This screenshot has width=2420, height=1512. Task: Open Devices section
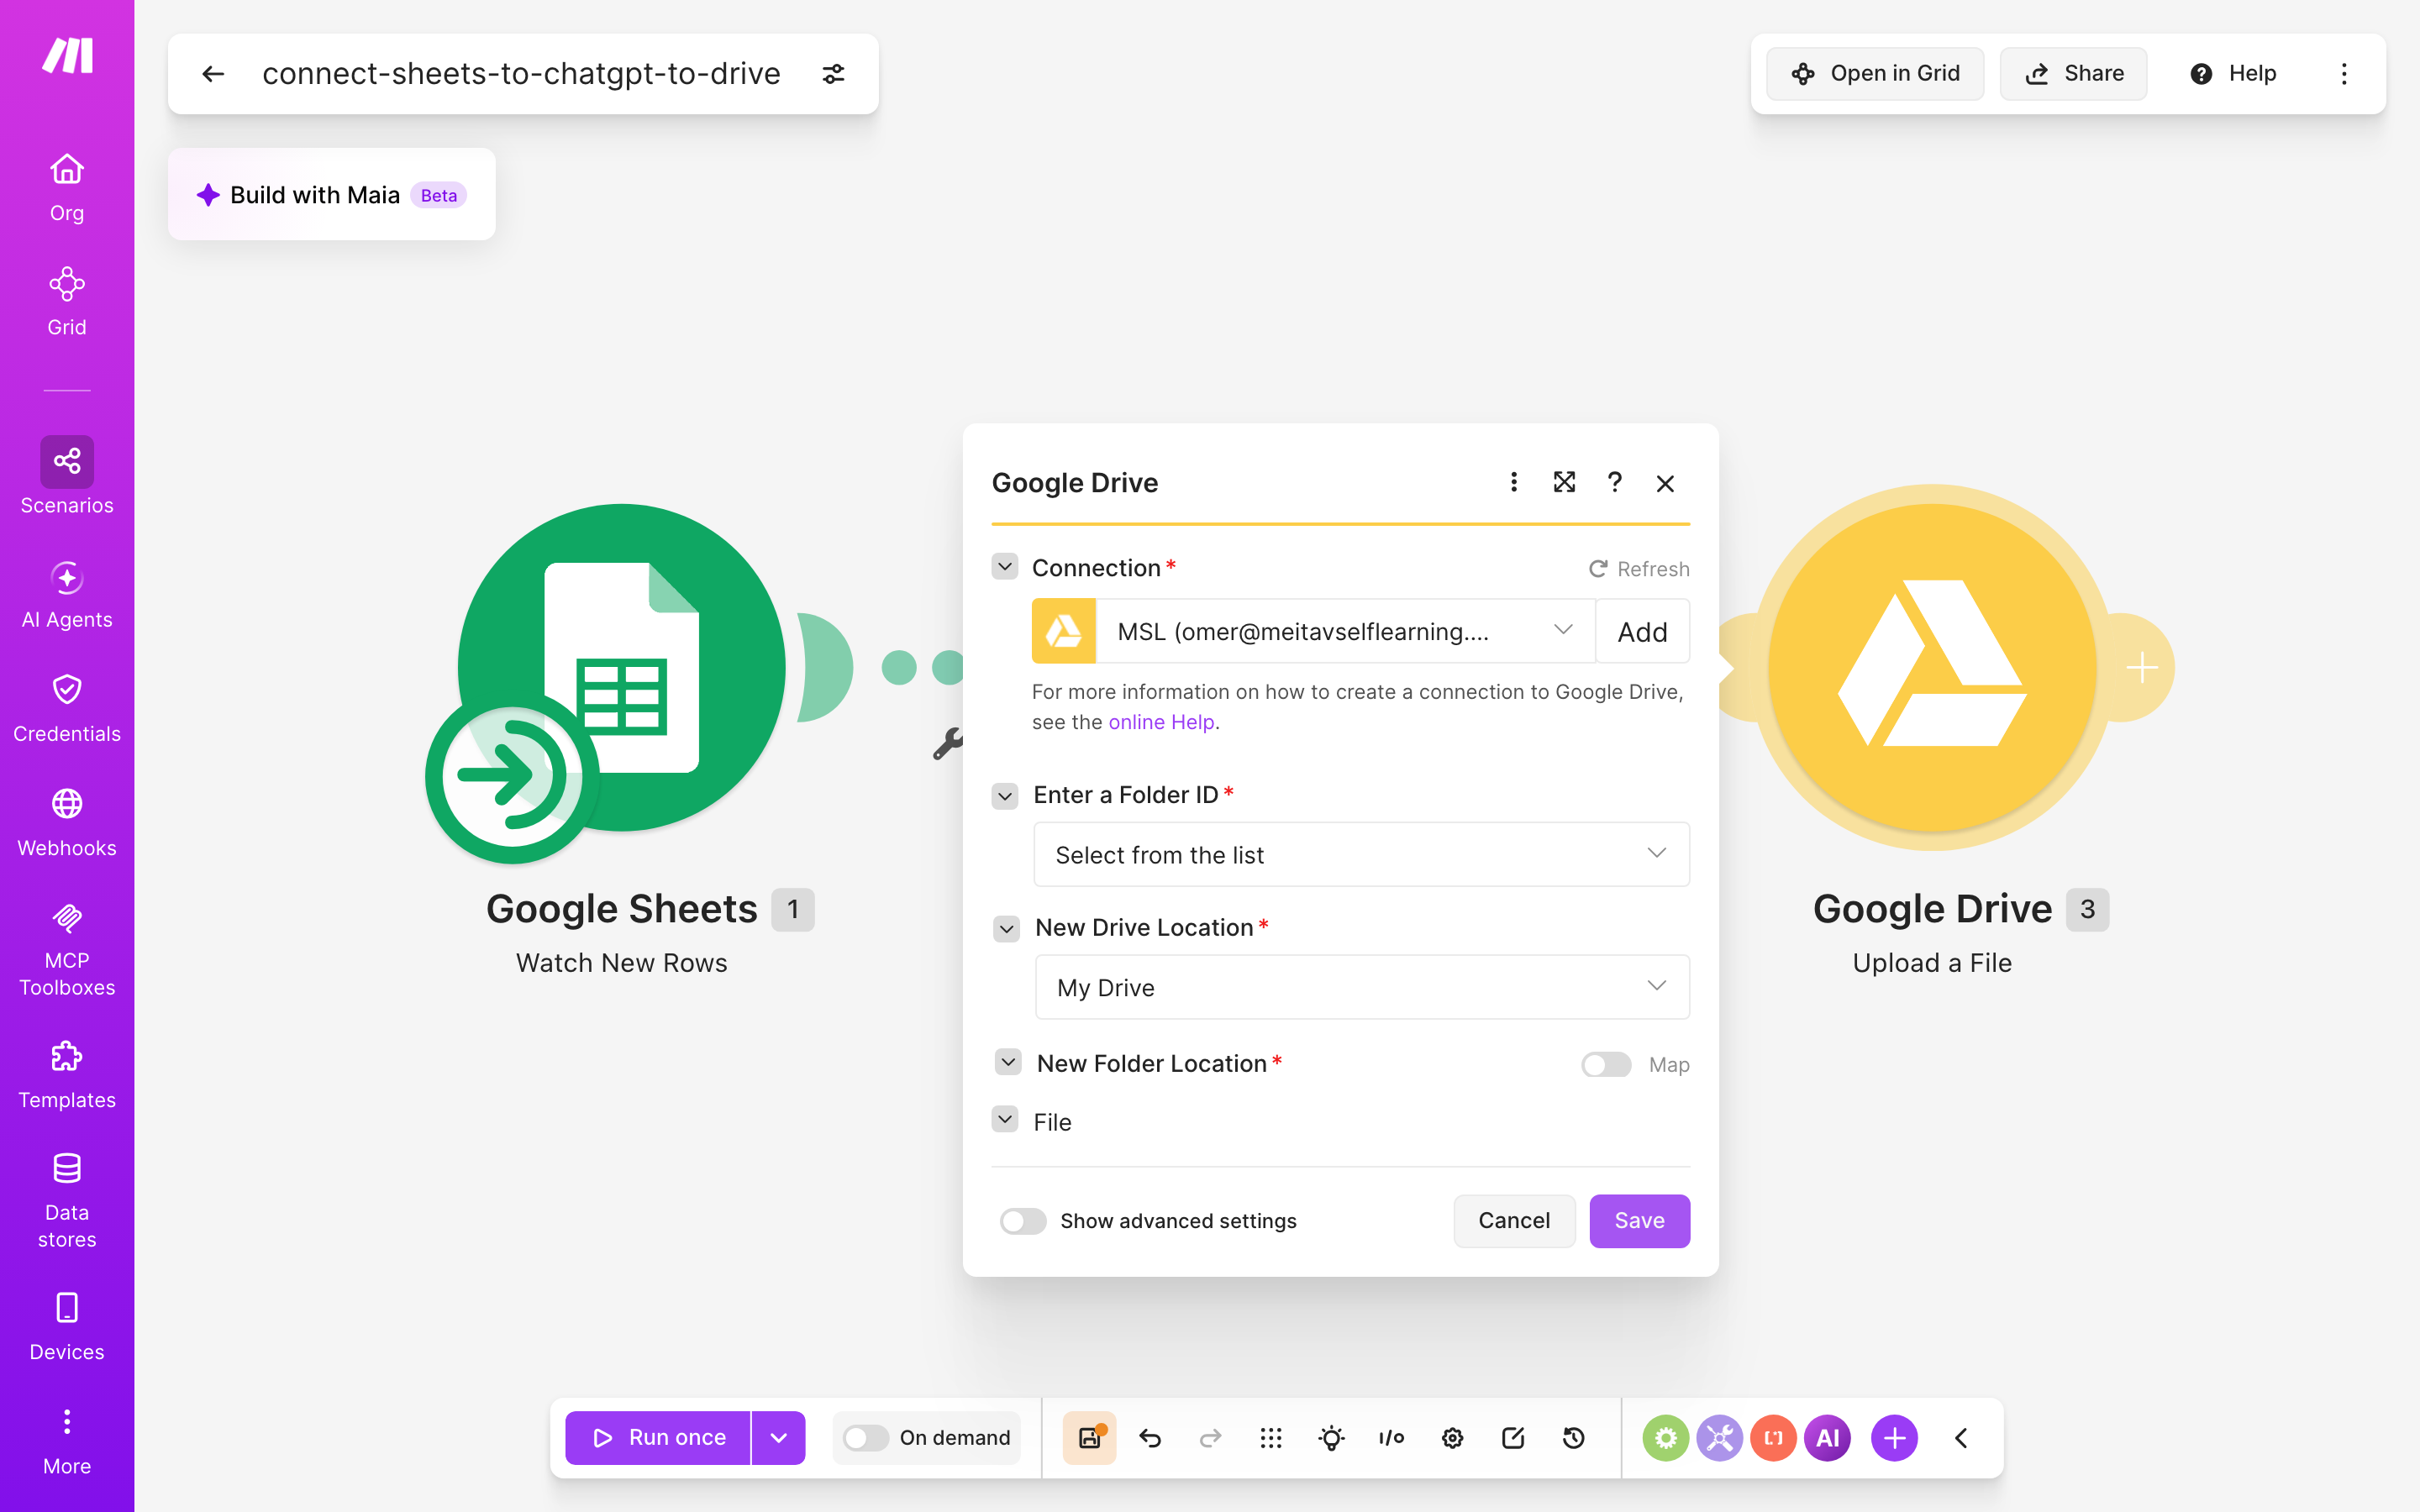pyautogui.click(x=67, y=1327)
